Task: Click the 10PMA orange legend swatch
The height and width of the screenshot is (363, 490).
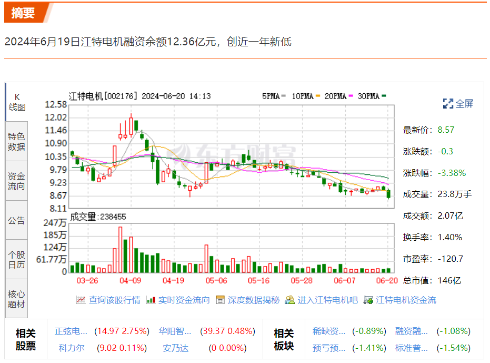Action: coord(318,96)
